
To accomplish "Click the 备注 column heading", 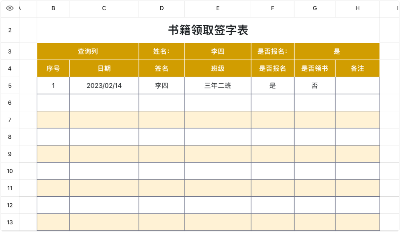I will tap(357, 68).
